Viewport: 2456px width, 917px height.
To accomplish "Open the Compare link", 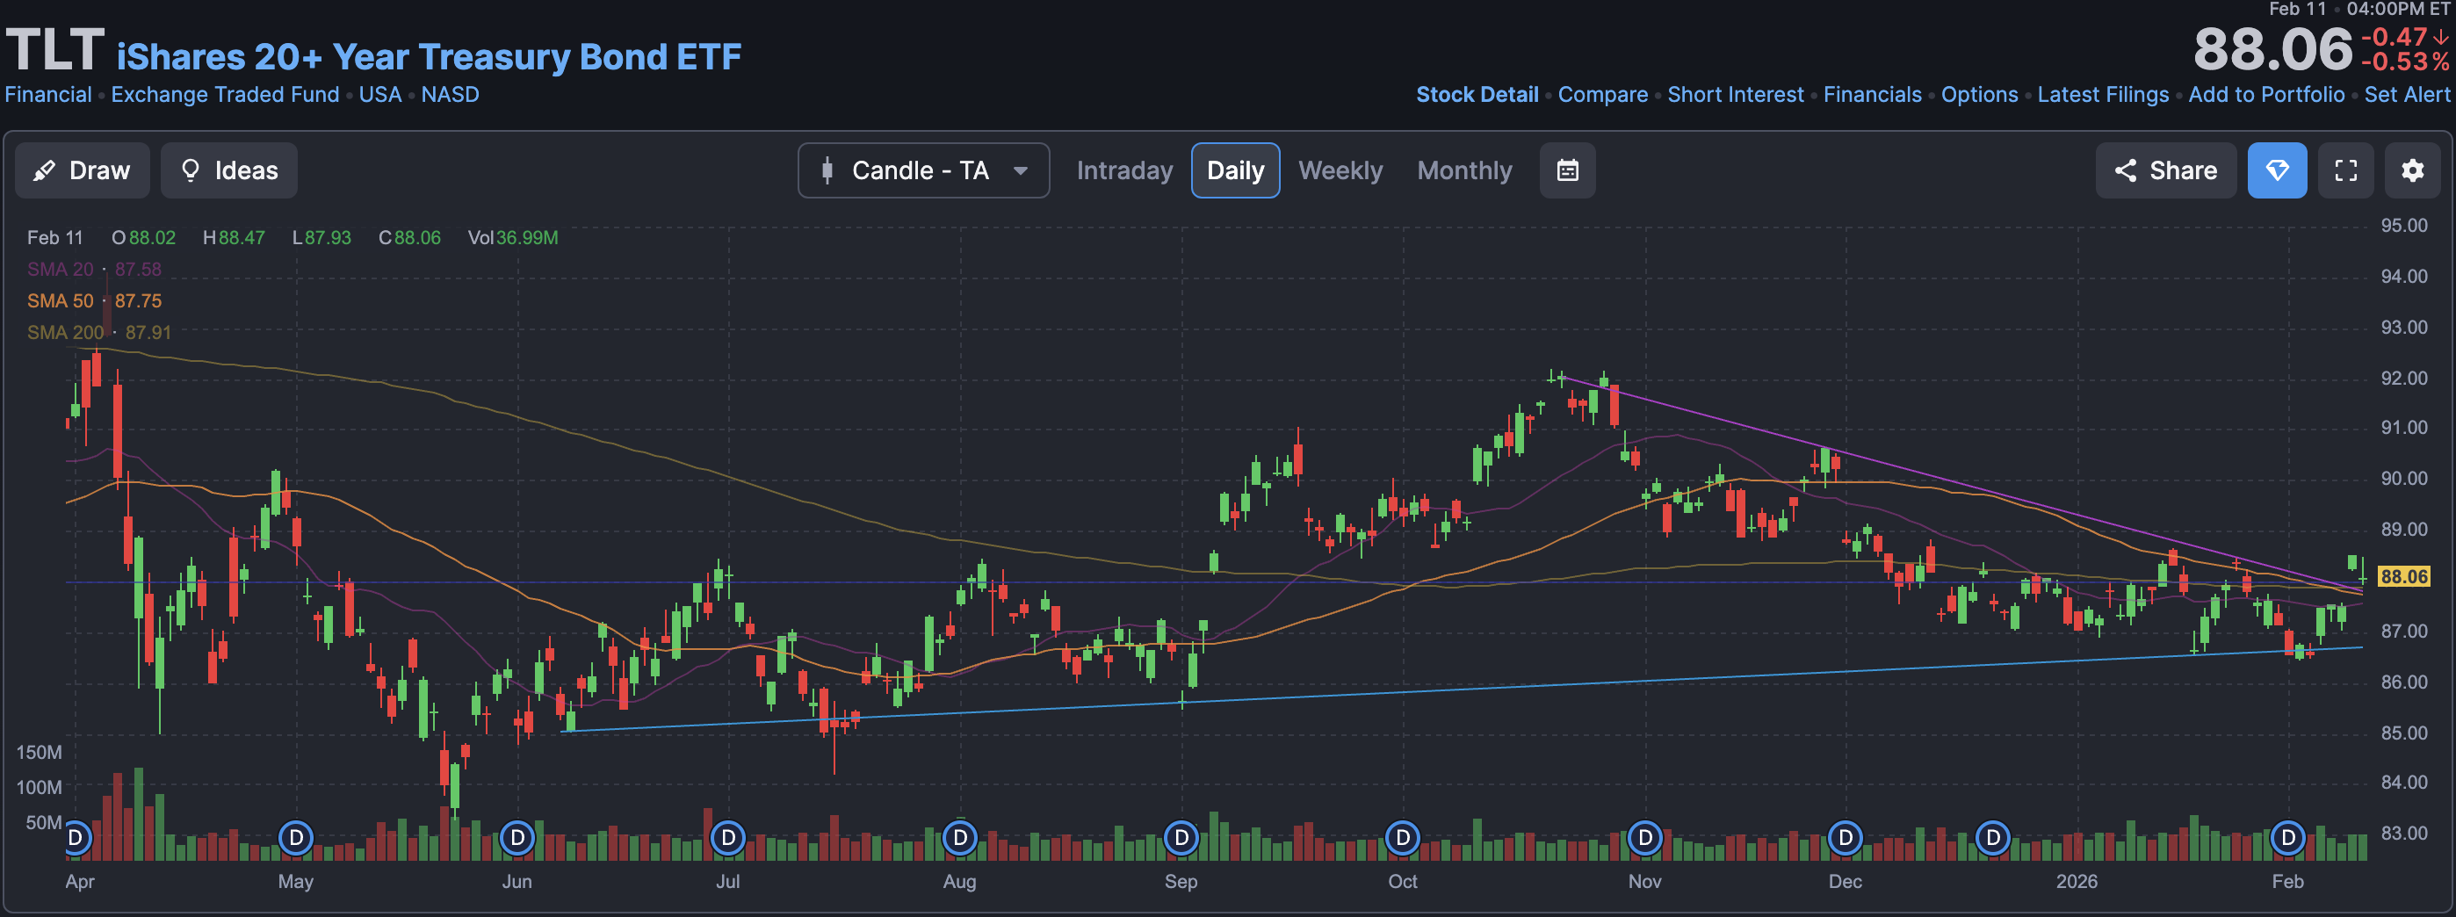I will tap(1603, 96).
